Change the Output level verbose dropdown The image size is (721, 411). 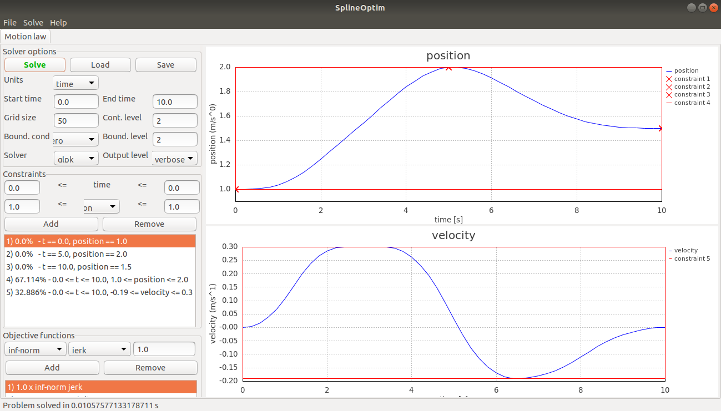pyautogui.click(x=174, y=158)
